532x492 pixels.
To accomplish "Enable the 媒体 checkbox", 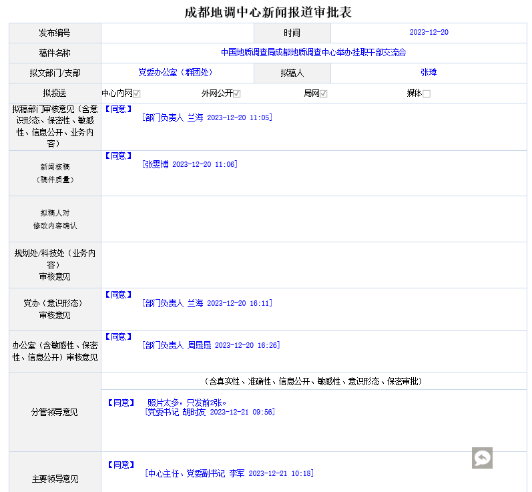I will click(x=427, y=94).
